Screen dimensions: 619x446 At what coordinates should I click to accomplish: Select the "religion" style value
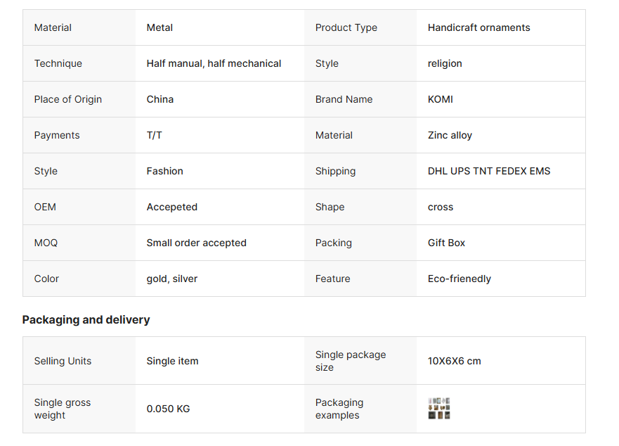[x=445, y=64]
